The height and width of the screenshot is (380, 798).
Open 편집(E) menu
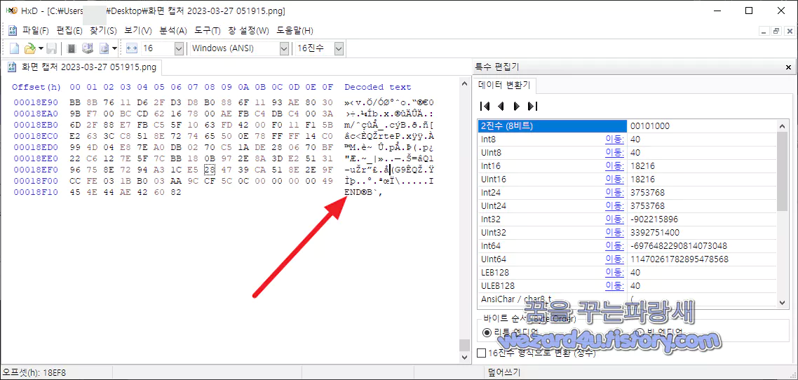point(69,31)
